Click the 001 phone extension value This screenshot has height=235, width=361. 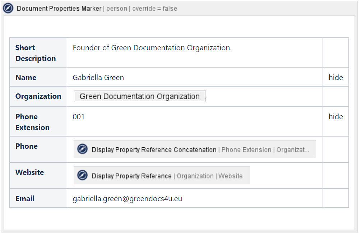coord(79,117)
